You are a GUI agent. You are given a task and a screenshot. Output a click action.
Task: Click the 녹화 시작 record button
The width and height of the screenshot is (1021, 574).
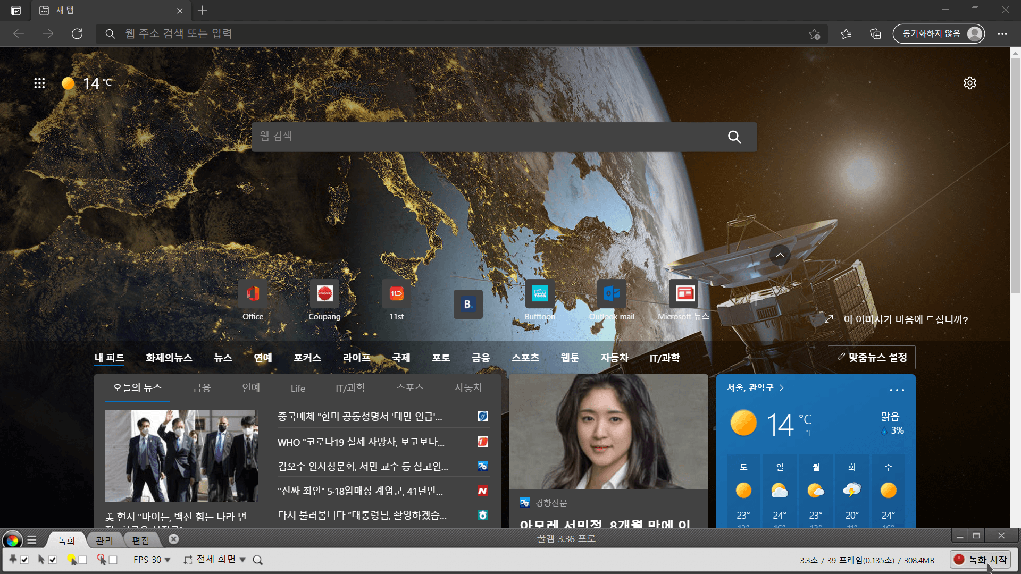(981, 560)
